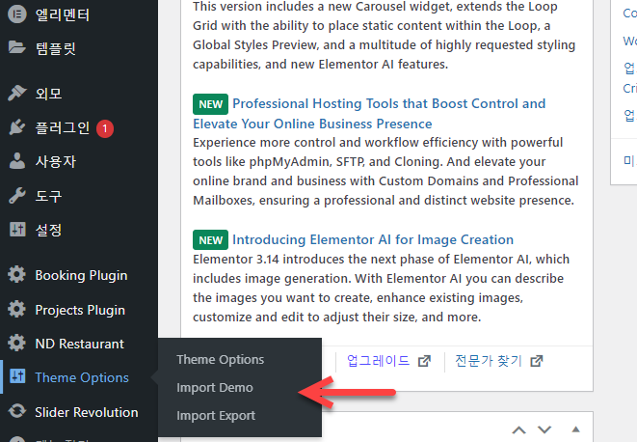The height and width of the screenshot is (442, 637).
Task: Open Professional Hosting Tools article link
Action: click(x=369, y=114)
